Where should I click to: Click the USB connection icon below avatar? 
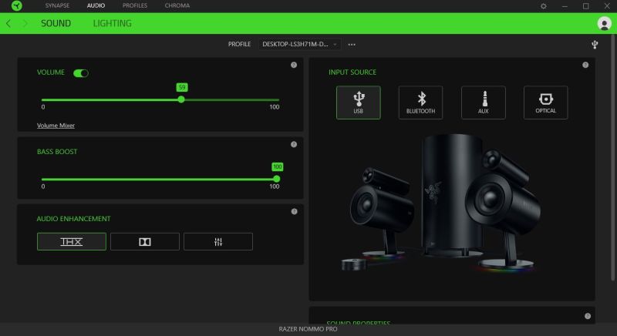[x=595, y=45]
